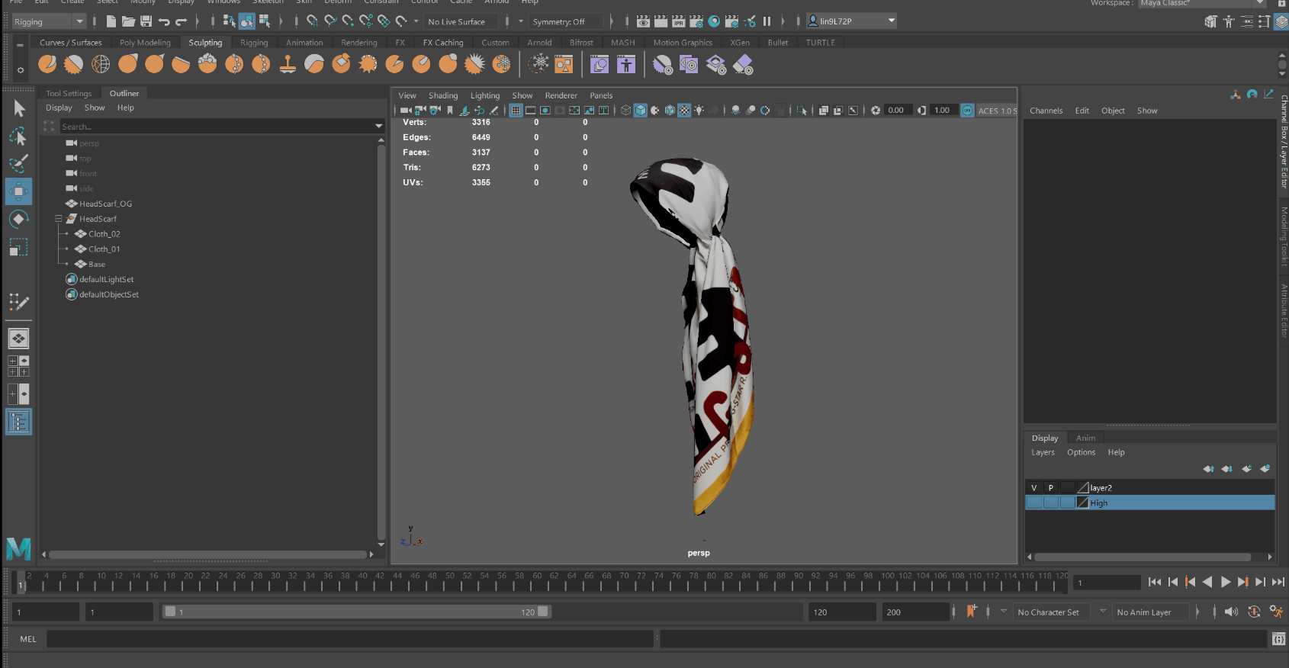Click the New Scene icon
Screen dimensions: 1289x668
pos(111,21)
